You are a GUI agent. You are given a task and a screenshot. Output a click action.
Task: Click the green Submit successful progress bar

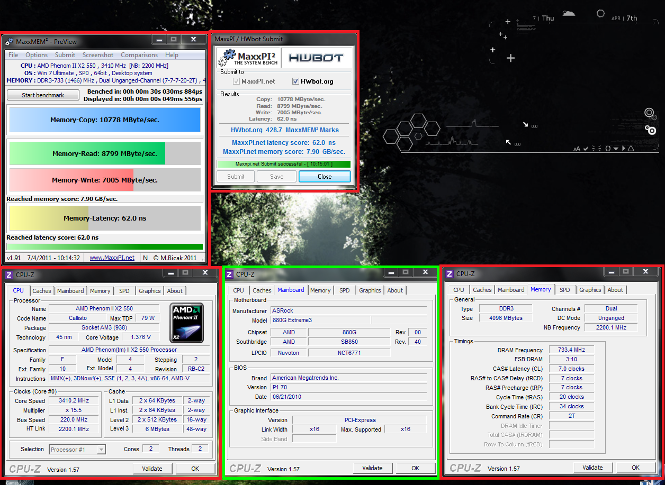point(283,164)
